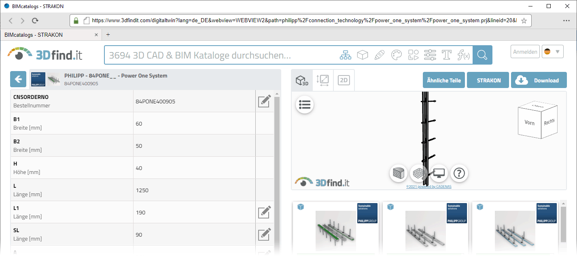Screen dimensions: 577x256
Task: Switch to the 3D view tab
Action: click(x=302, y=80)
